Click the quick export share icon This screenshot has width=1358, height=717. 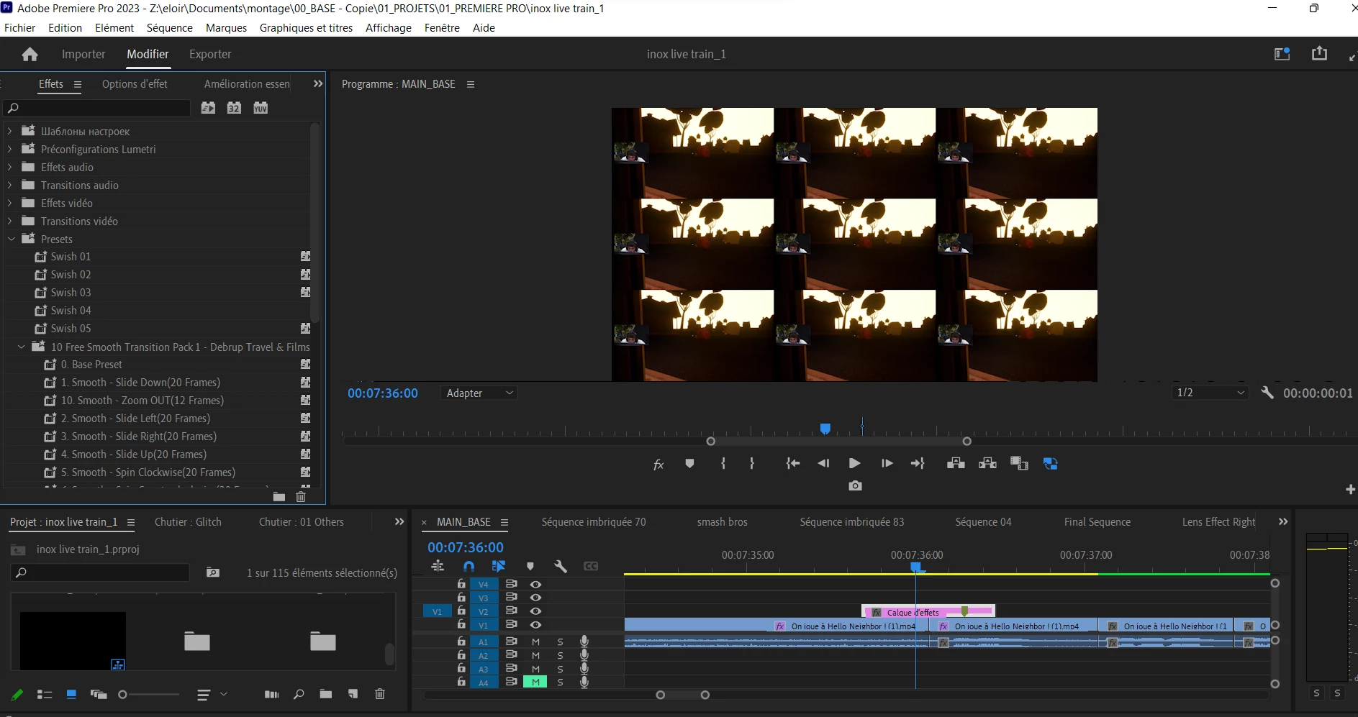(x=1319, y=54)
